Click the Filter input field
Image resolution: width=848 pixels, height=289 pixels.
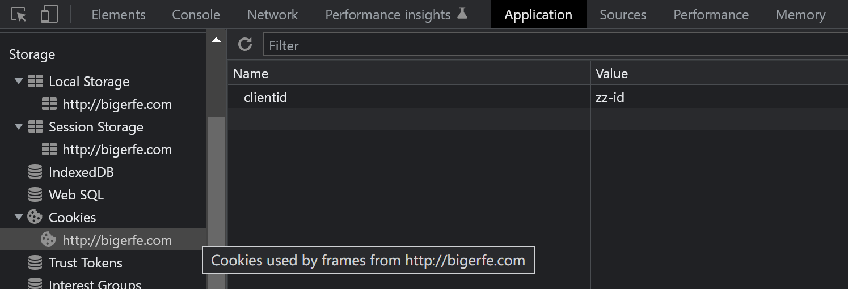point(556,45)
